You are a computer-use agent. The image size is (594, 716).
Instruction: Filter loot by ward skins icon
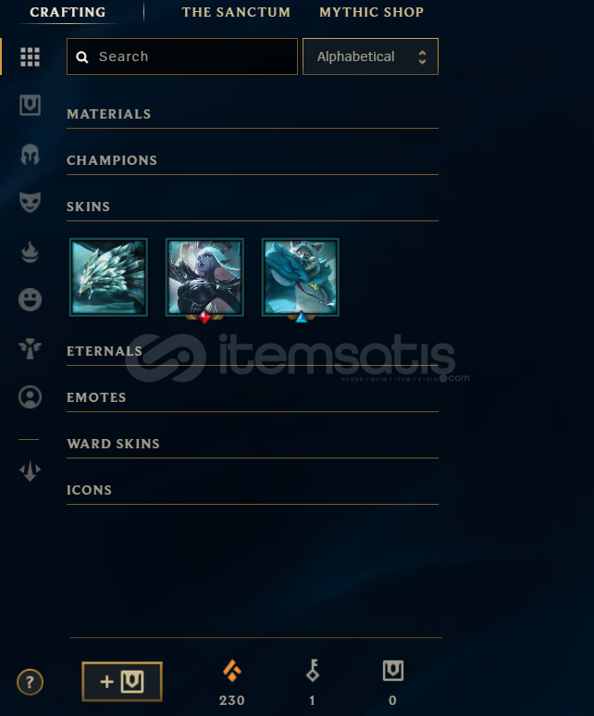[31, 349]
